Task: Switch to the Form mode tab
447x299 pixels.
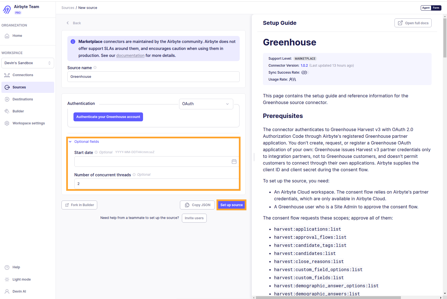Action: (436, 8)
